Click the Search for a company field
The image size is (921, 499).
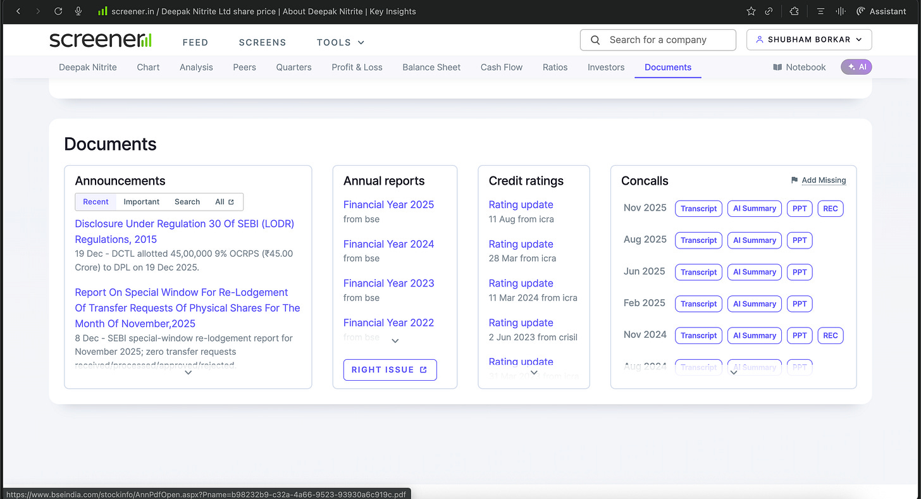click(658, 40)
